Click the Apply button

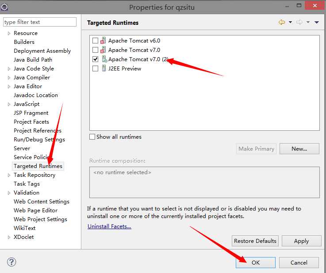[302, 241]
